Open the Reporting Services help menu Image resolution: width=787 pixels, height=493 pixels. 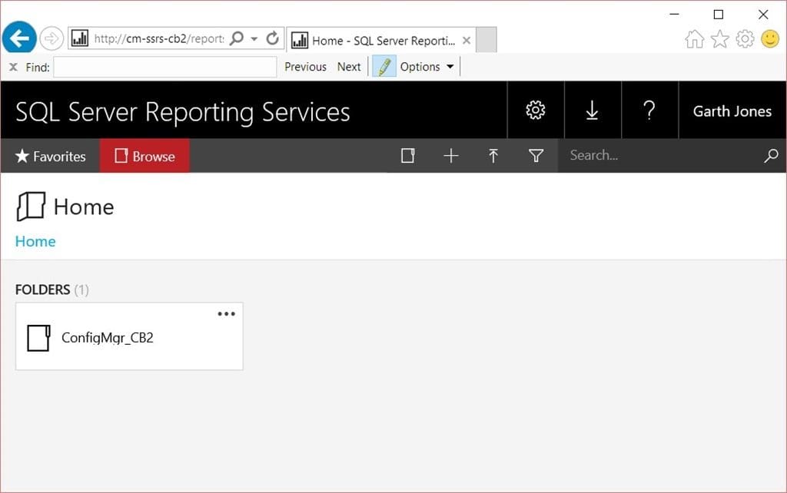pos(649,110)
